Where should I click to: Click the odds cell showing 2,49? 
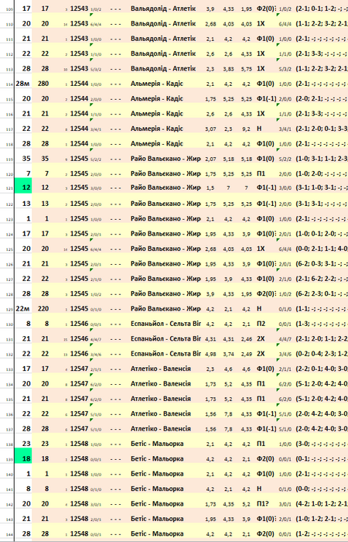pyautogui.click(x=247, y=354)
